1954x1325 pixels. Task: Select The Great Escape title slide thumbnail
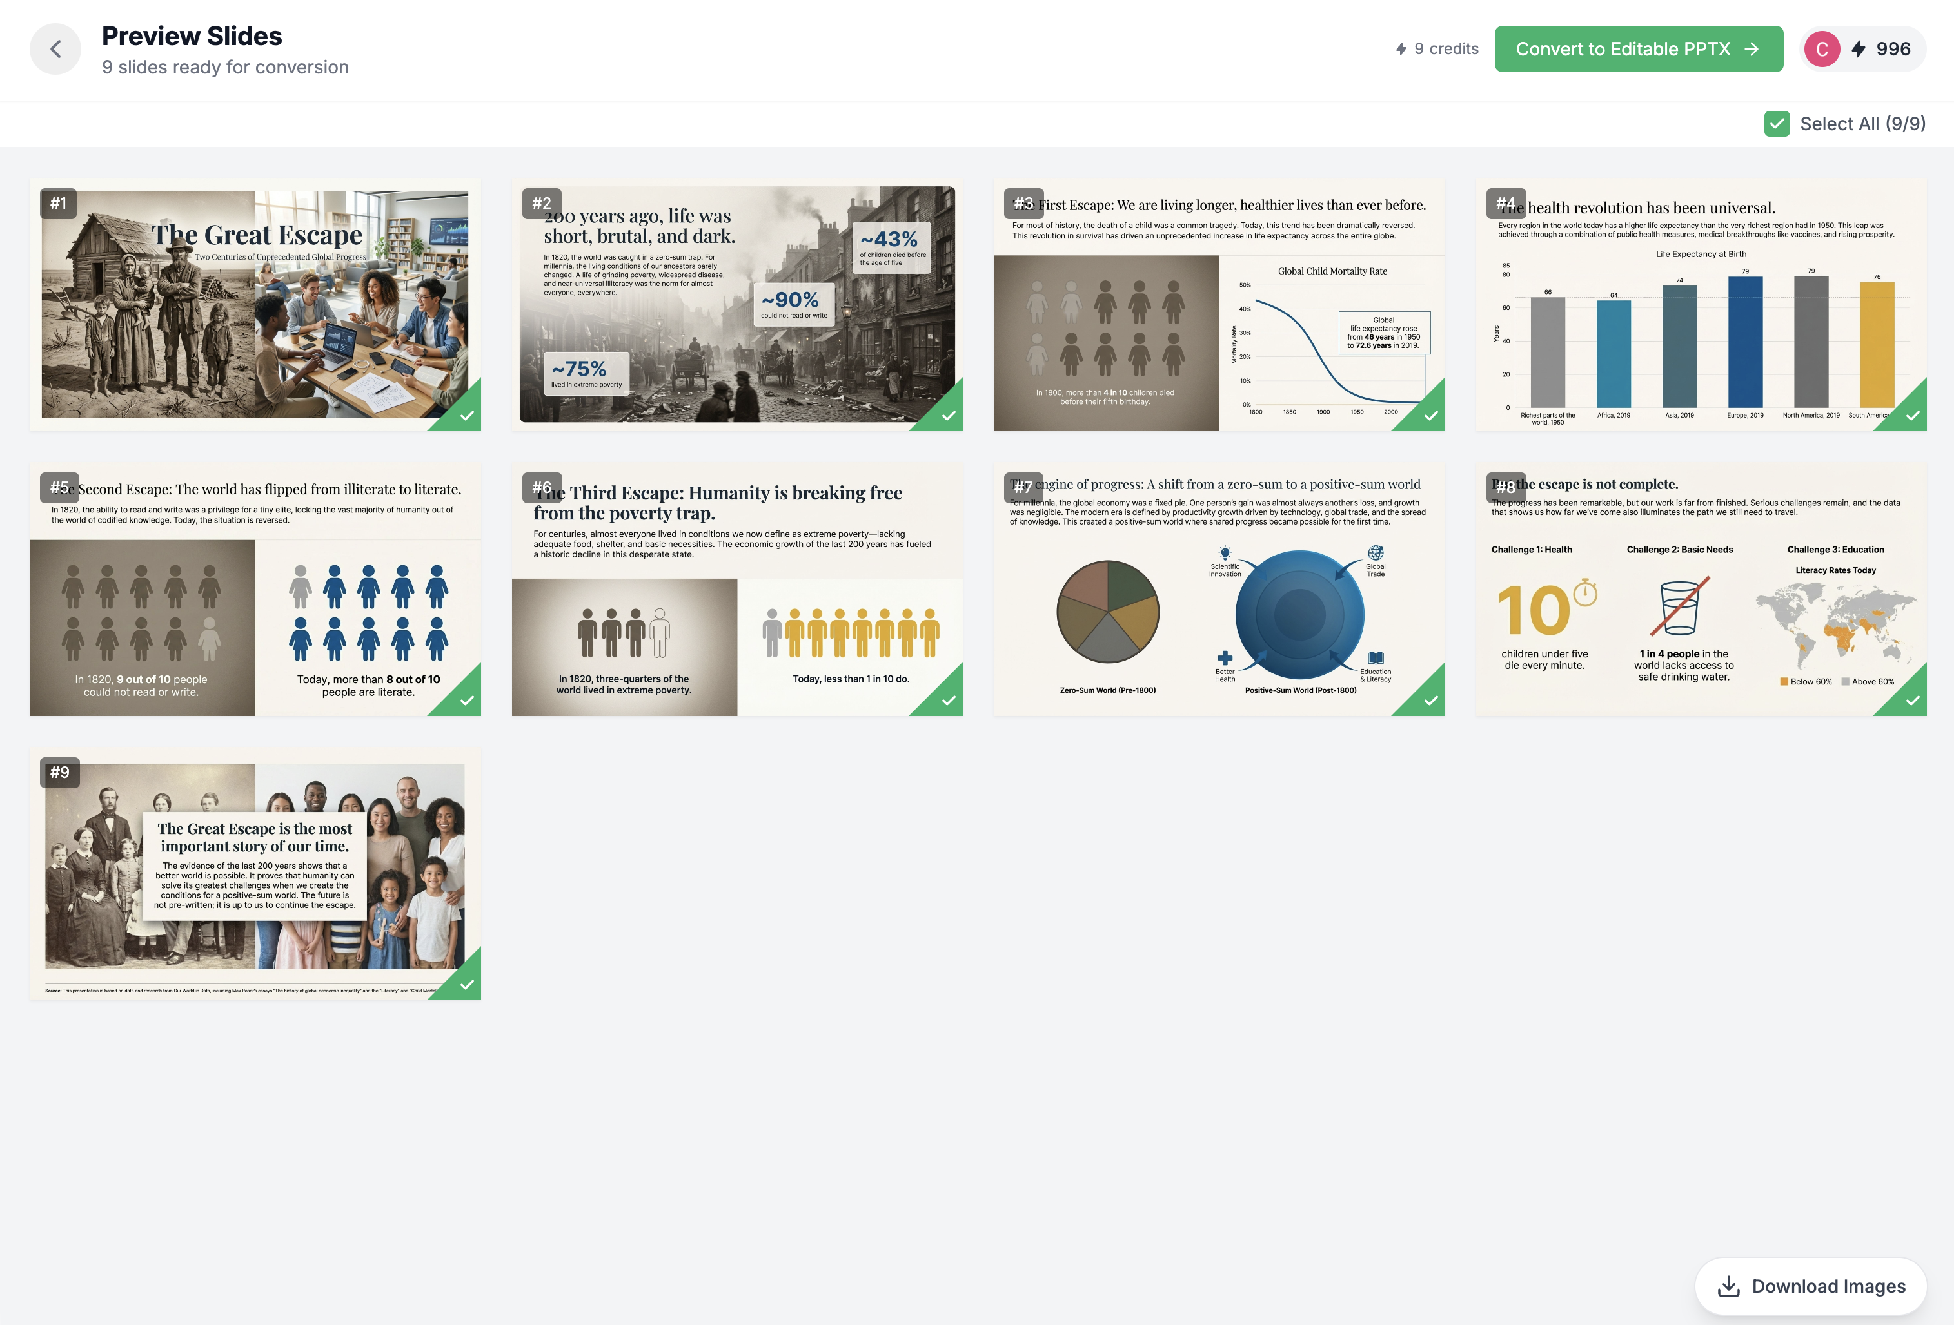click(255, 305)
